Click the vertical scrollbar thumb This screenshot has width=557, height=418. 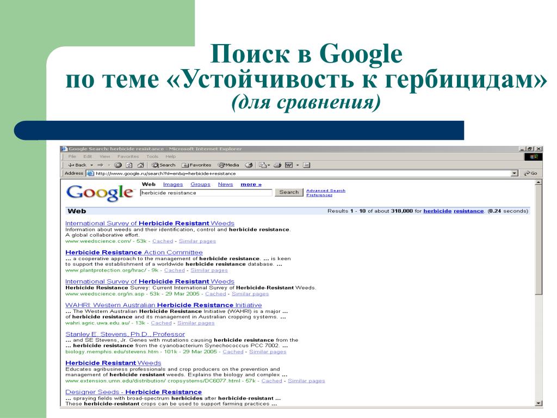click(x=539, y=241)
